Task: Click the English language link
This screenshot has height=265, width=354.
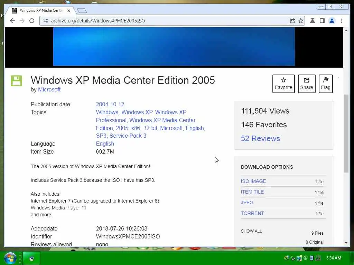Action: [105, 144]
